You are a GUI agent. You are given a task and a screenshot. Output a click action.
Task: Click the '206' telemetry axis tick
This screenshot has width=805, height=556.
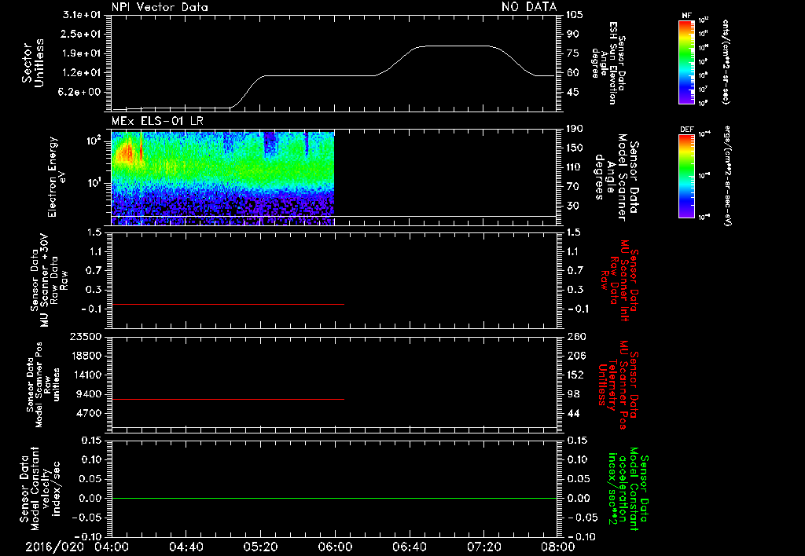click(575, 356)
